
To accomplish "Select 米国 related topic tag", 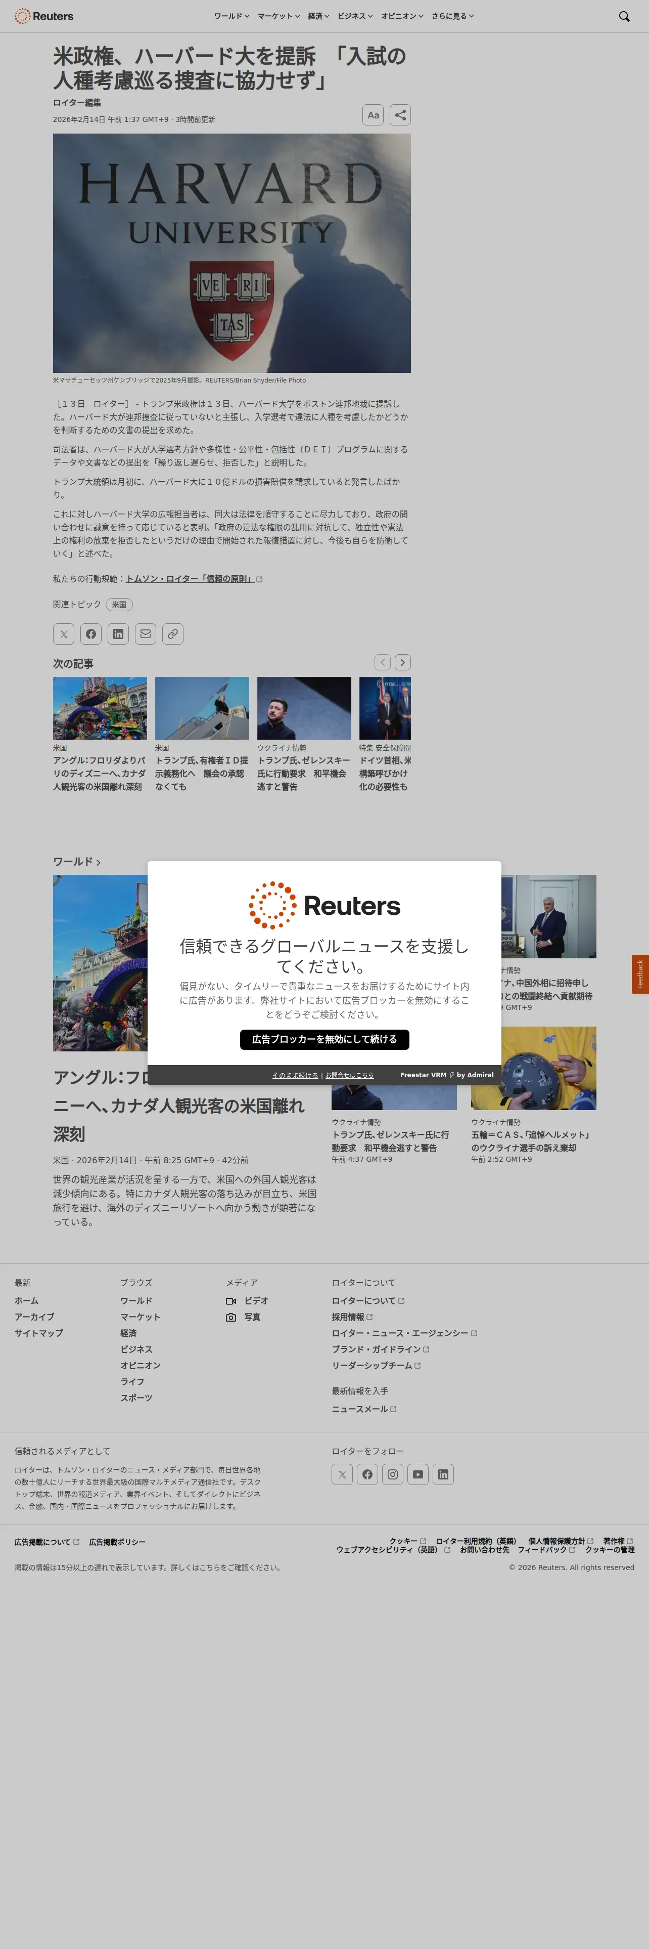I will tap(119, 605).
